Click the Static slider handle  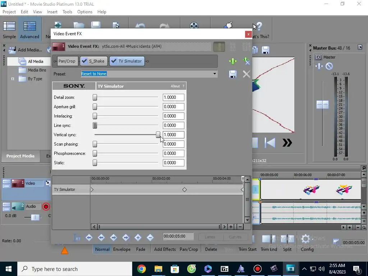pos(95,163)
